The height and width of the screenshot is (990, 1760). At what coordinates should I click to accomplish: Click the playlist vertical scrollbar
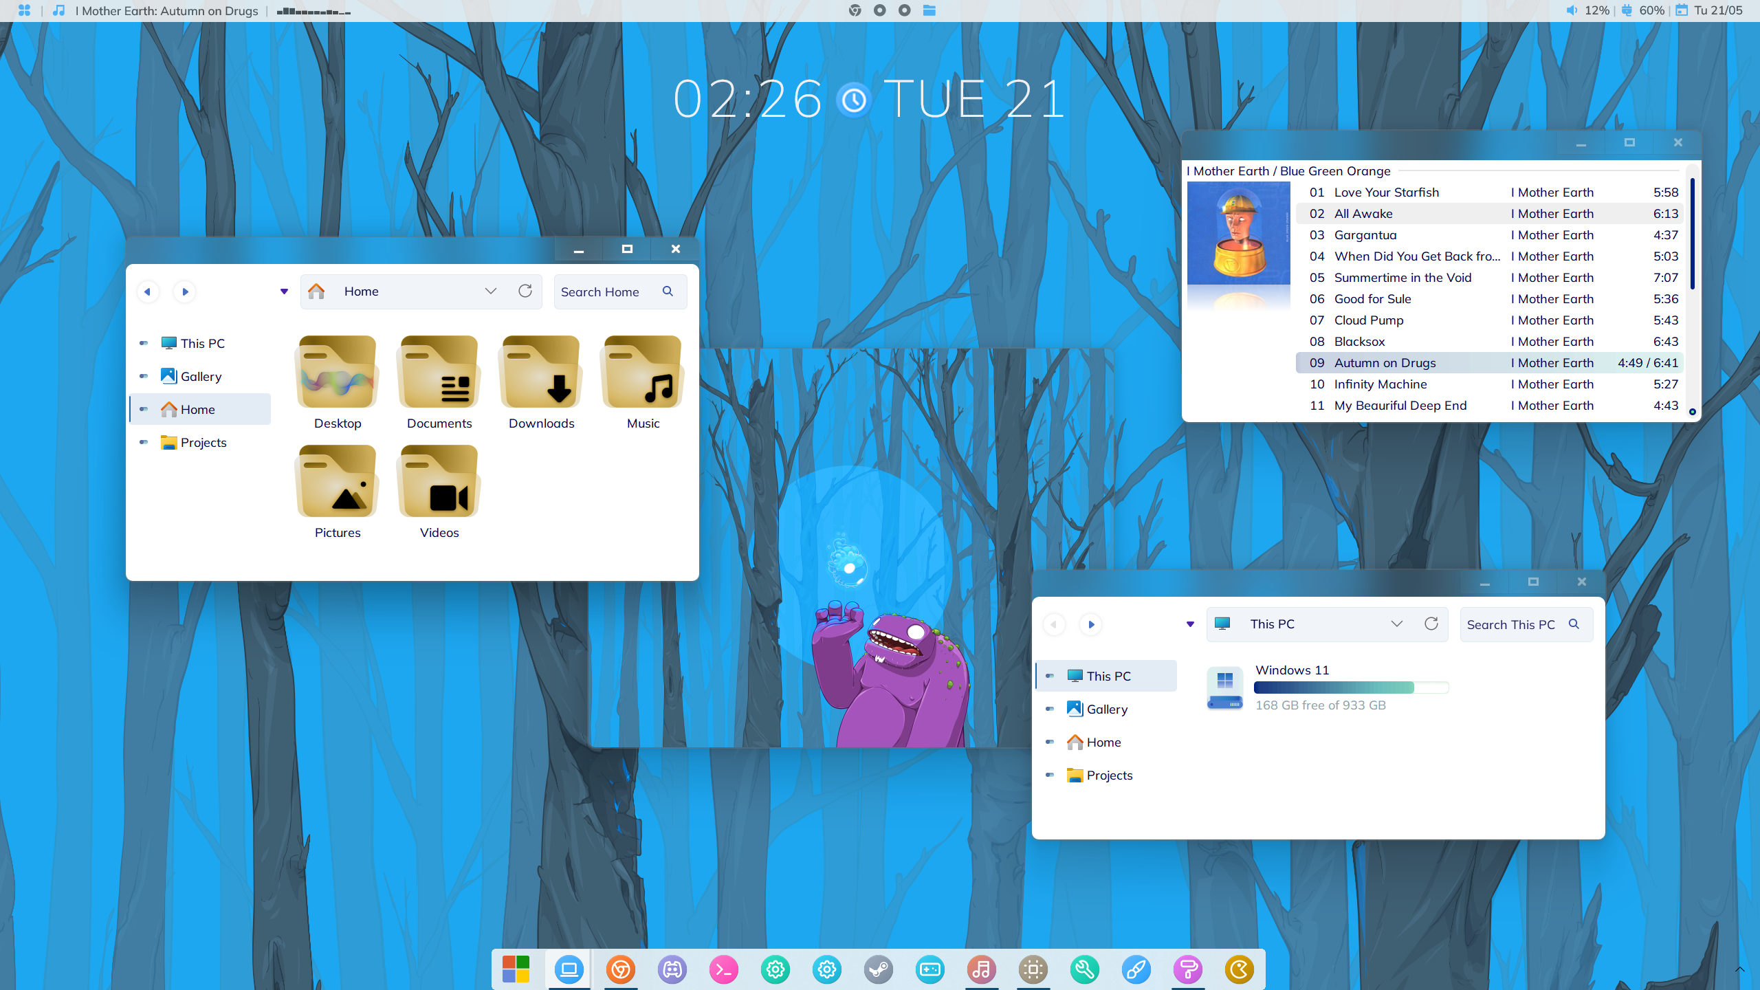point(1692,234)
